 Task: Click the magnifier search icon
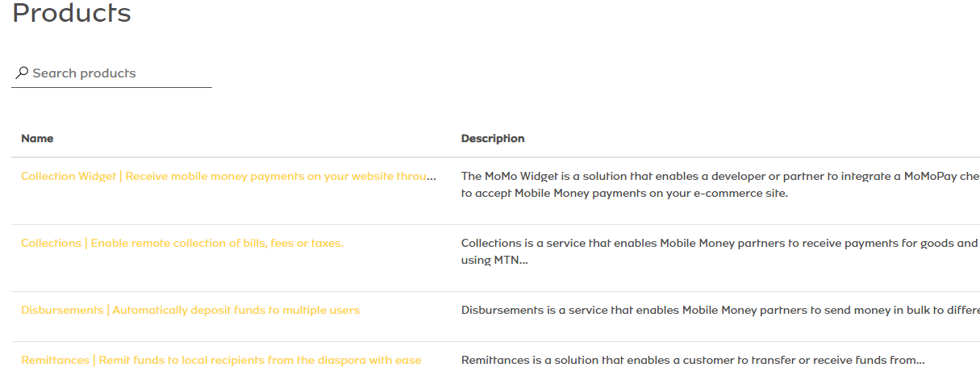tap(22, 73)
